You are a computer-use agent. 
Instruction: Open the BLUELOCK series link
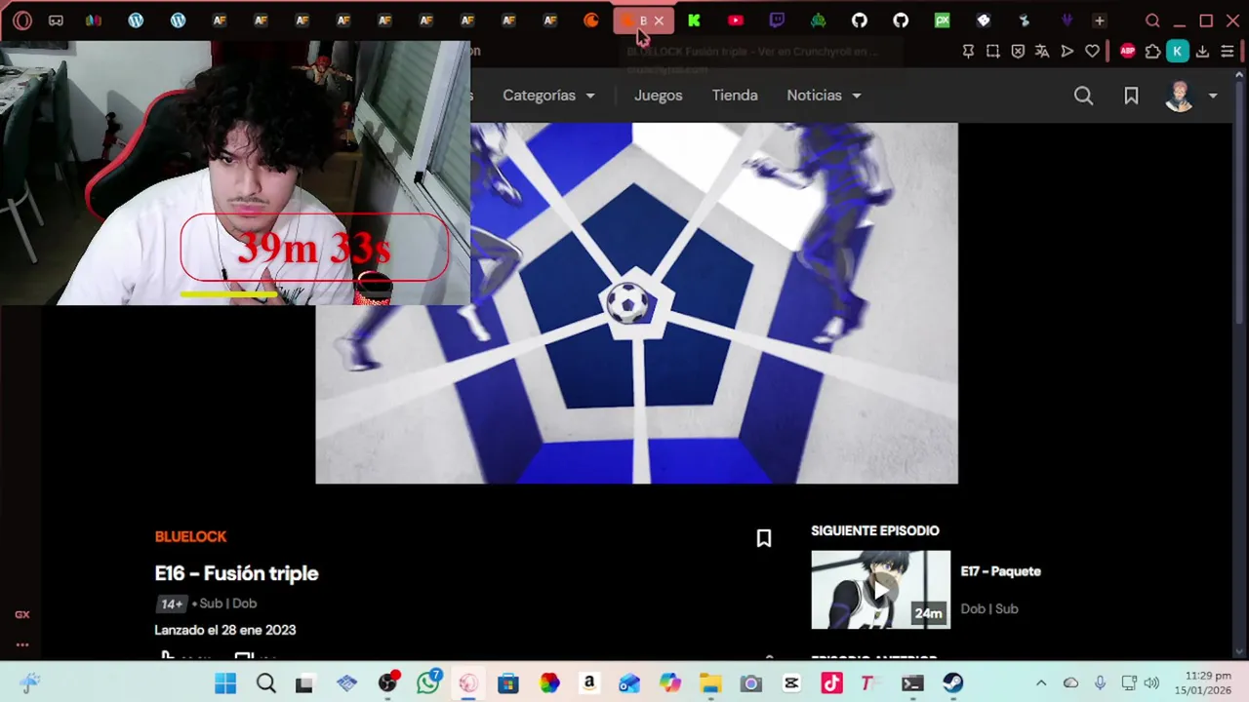(x=190, y=536)
